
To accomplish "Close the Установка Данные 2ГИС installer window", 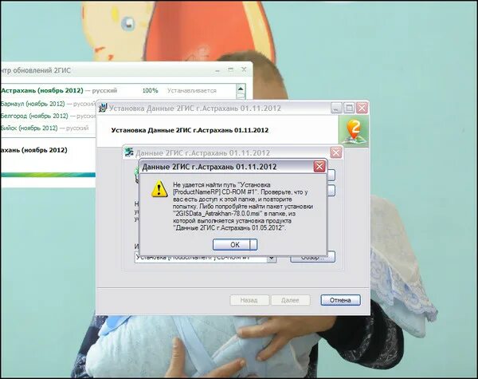I will pos(362,108).
